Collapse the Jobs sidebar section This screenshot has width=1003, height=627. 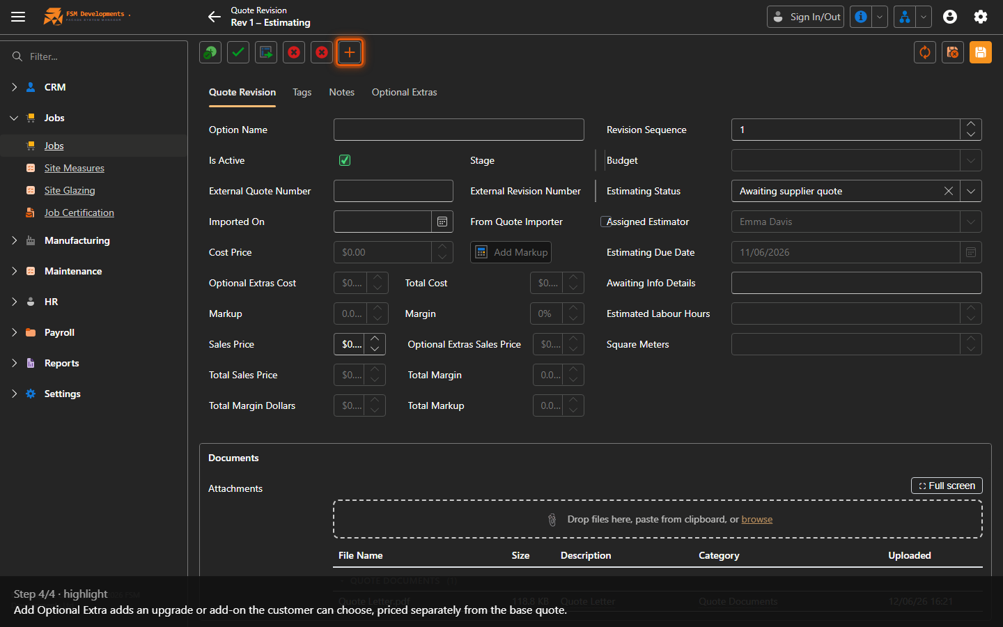click(x=14, y=118)
